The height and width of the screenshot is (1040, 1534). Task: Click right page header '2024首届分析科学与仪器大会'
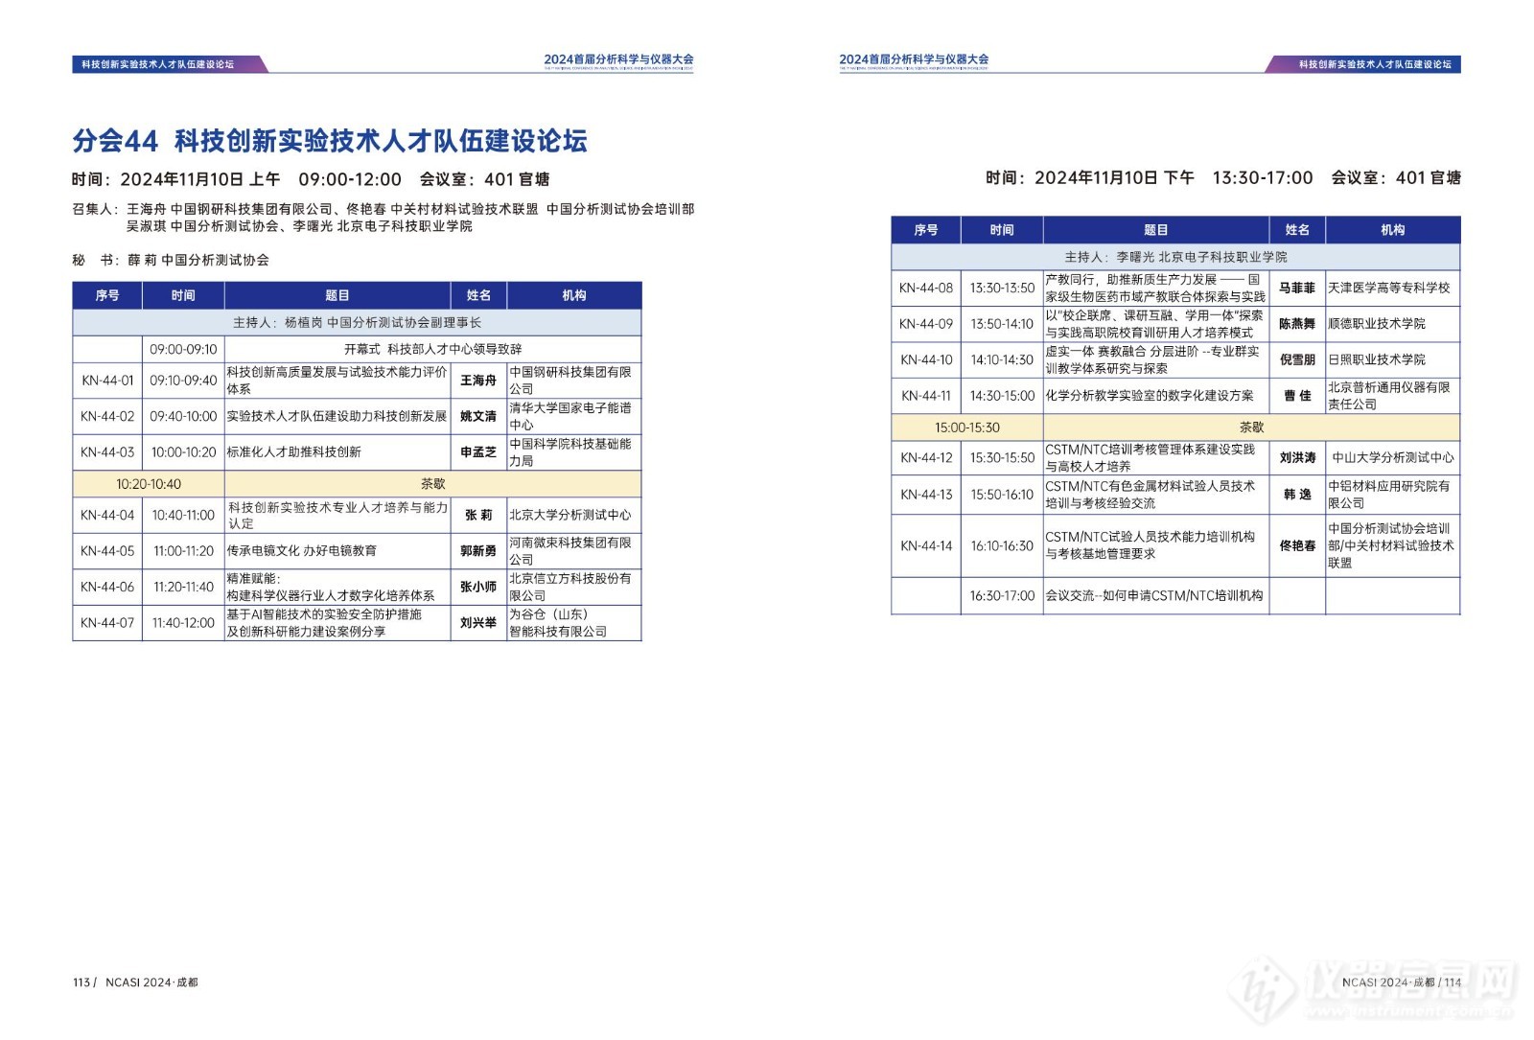pyautogui.click(x=914, y=59)
